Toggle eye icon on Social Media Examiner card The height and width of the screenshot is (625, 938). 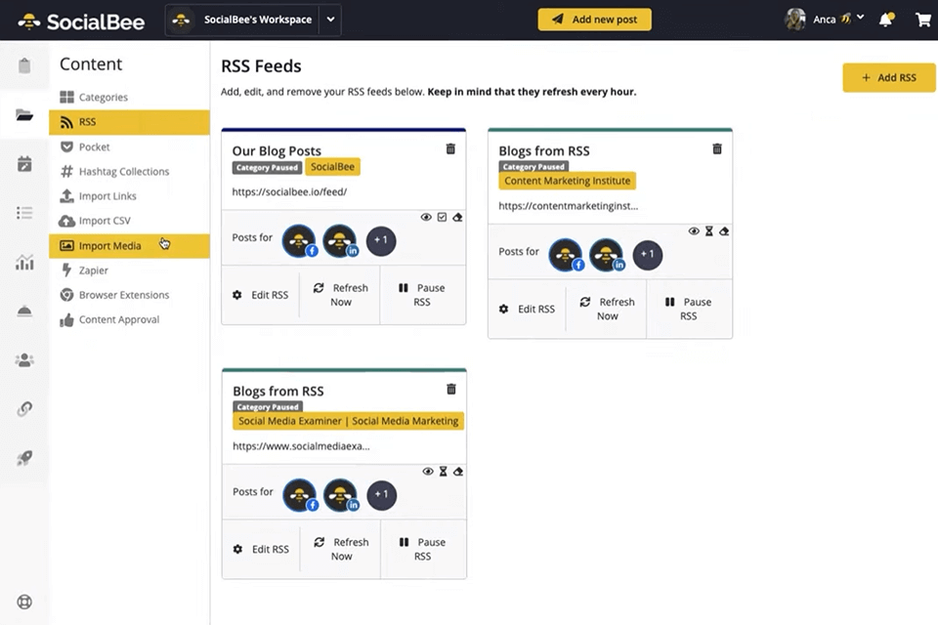[x=428, y=472]
